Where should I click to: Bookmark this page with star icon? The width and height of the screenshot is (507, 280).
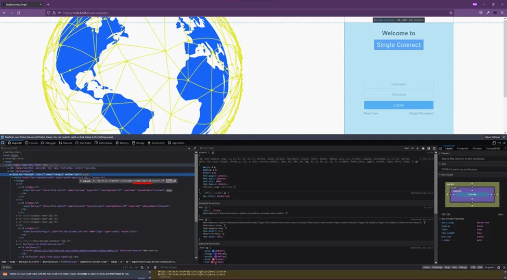point(451,12)
